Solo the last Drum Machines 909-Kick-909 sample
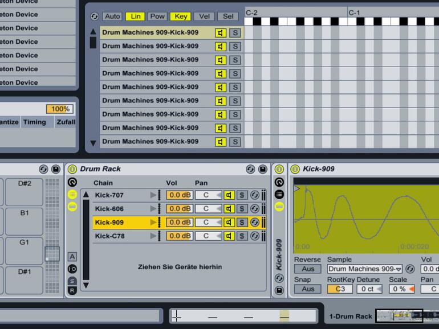This screenshot has height=329, width=439. click(x=235, y=142)
